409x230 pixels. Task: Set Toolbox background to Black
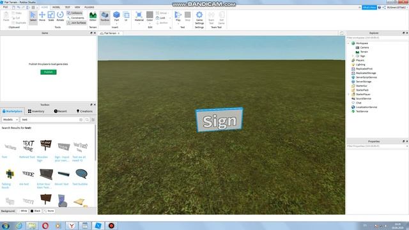(36, 211)
